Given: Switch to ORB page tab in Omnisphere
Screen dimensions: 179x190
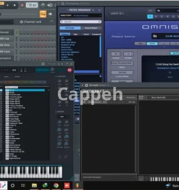Looking at the screenshot, I should click(140, 43).
